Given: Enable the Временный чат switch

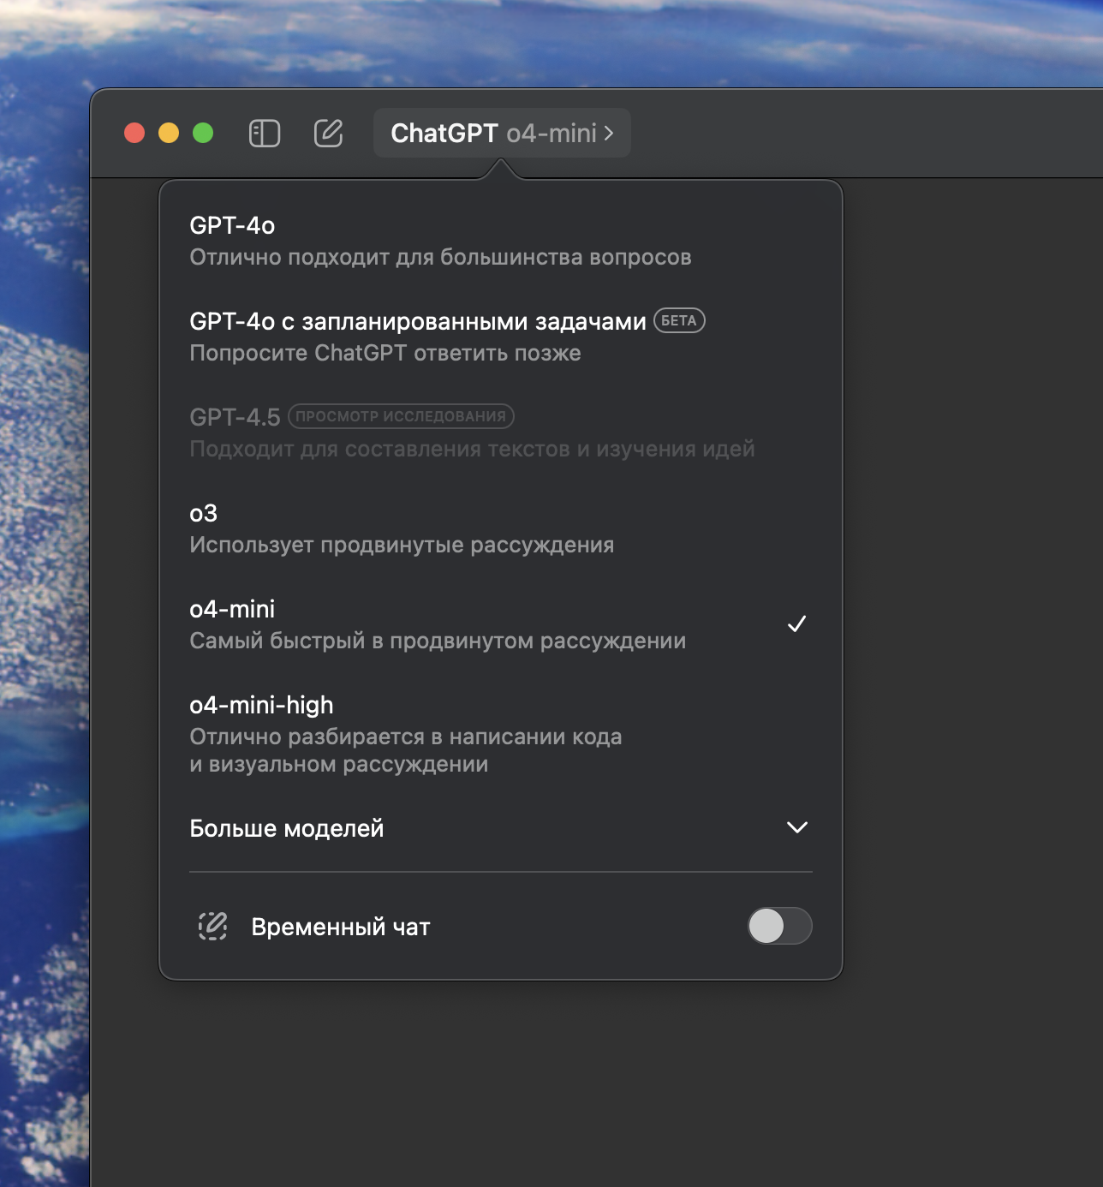Looking at the screenshot, I should [779, 926].
